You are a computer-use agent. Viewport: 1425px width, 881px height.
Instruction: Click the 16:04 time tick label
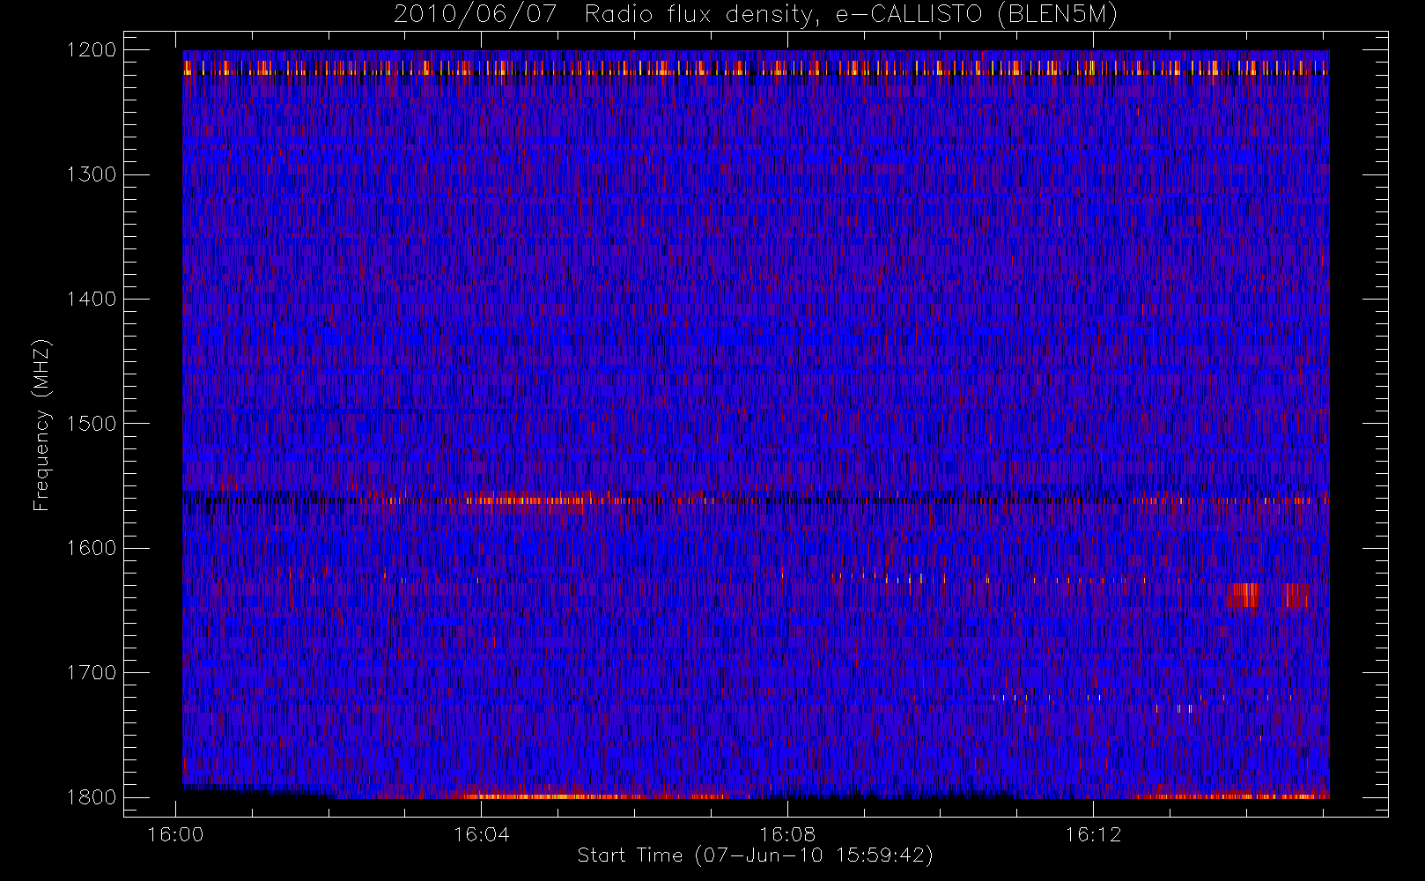pos(482,834)
